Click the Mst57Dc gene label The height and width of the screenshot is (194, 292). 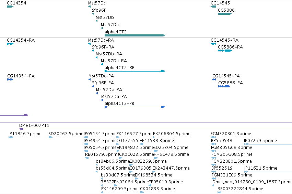[x=97, y=3]
